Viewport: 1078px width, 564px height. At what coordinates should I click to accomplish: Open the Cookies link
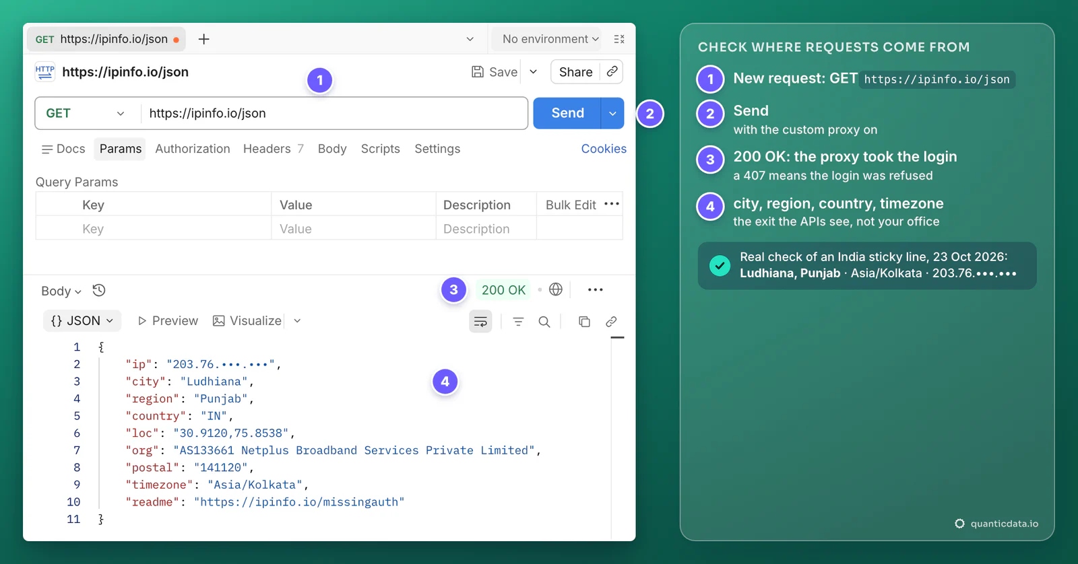pyautogui.click(x=604, y=149)
